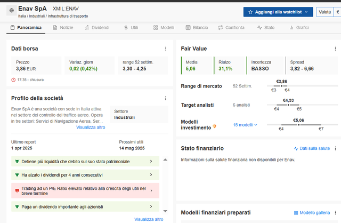This screenshot has height=223, width=341.
Task: Click Visualizza altro below insights list
Action: pyautogui.click(x=149, y=219)
